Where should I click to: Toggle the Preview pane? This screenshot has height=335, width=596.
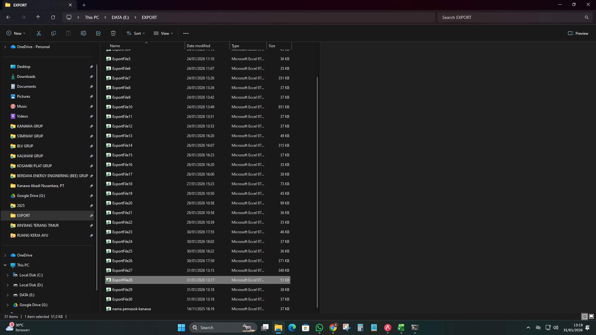[x=578, y=33]
